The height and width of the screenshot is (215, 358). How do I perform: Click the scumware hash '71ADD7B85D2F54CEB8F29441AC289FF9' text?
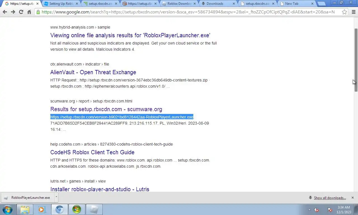(89, 123)
